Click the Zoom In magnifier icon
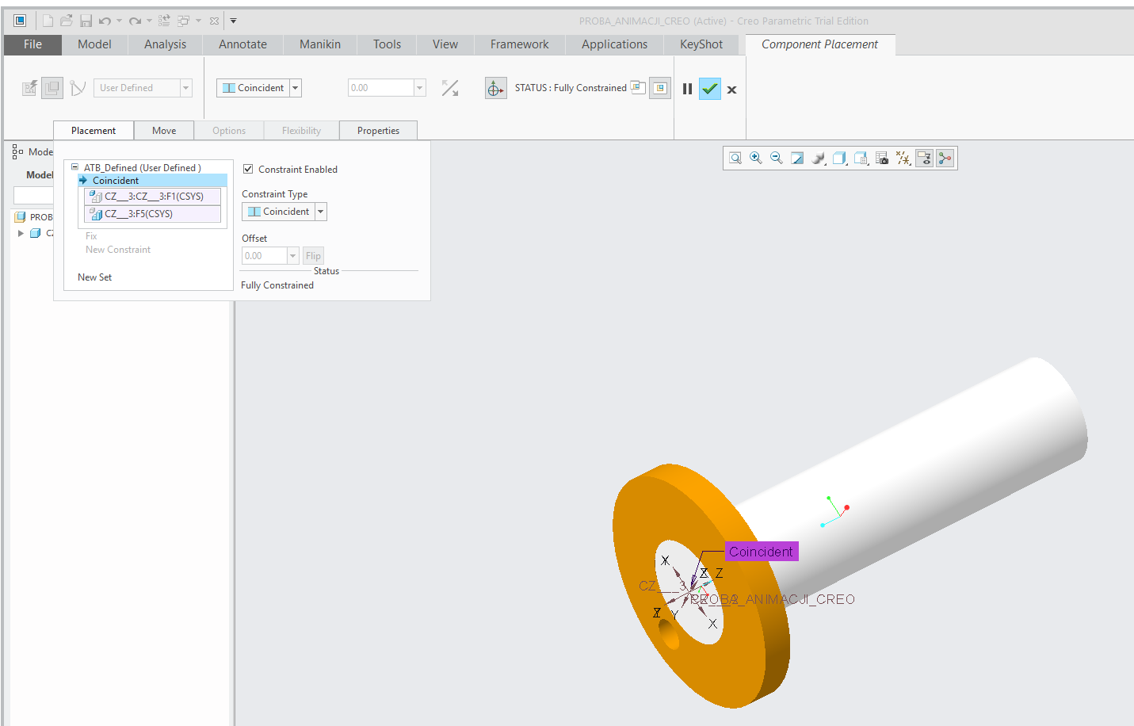 (756, 159)
